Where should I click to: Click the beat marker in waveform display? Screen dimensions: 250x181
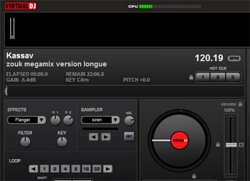12,28
